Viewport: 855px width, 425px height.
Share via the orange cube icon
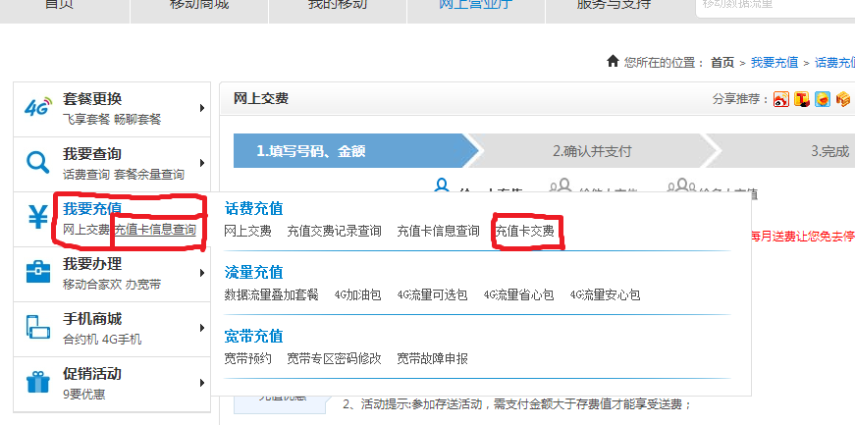click(x=843, y=99)
